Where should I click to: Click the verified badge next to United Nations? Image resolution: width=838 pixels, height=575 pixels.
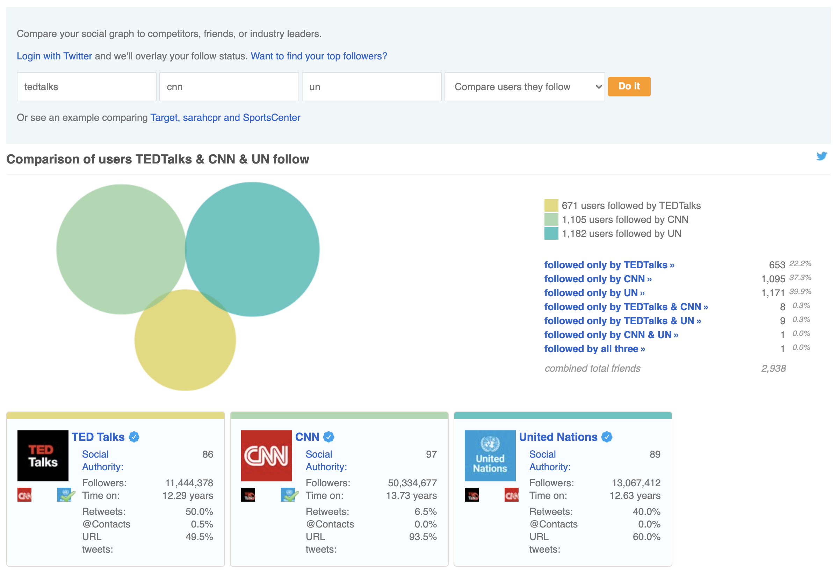(607, 437)
